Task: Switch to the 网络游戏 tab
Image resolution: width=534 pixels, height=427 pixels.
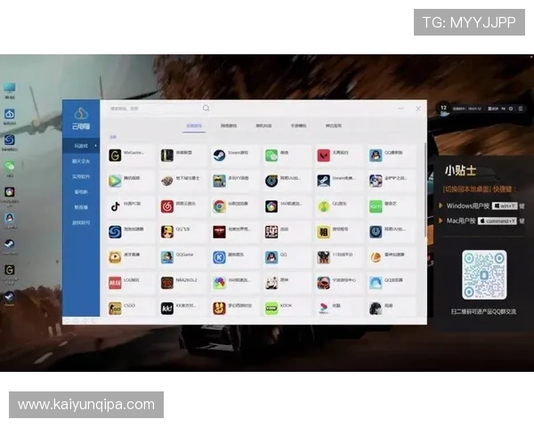Action: [229, 125]
